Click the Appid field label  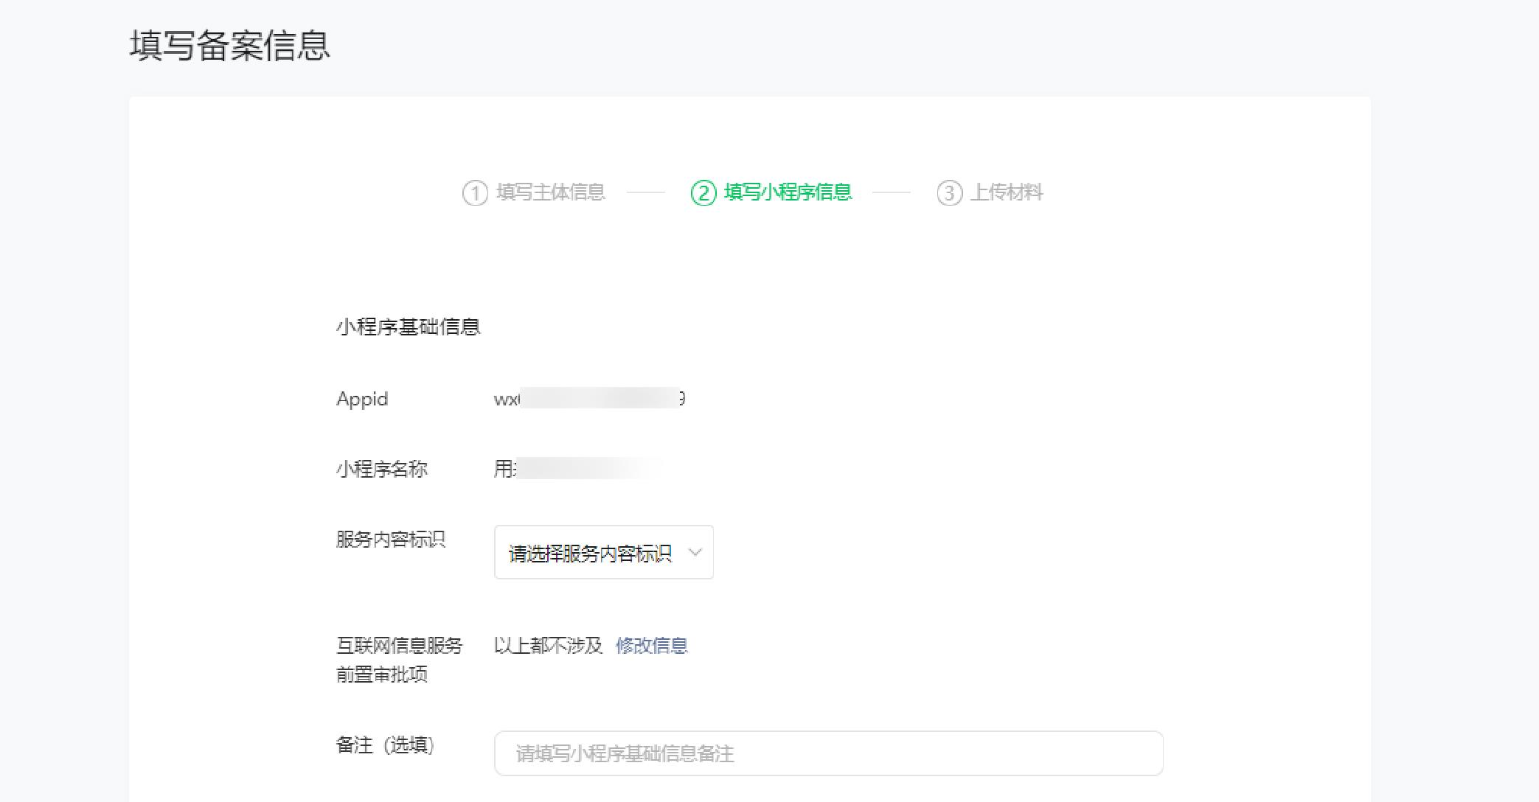click(362, 399)
